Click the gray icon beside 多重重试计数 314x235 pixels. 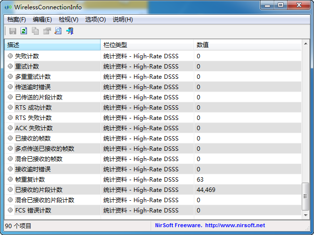[x=10, y=76]
